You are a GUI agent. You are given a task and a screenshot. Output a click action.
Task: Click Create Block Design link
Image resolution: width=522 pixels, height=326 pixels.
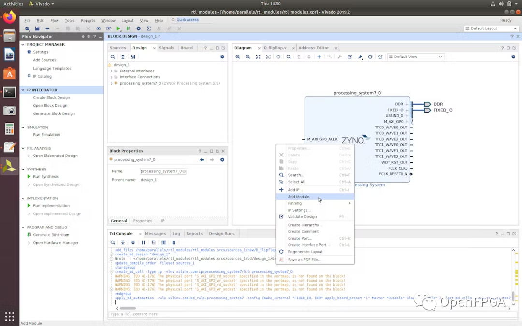click(51, 98)
